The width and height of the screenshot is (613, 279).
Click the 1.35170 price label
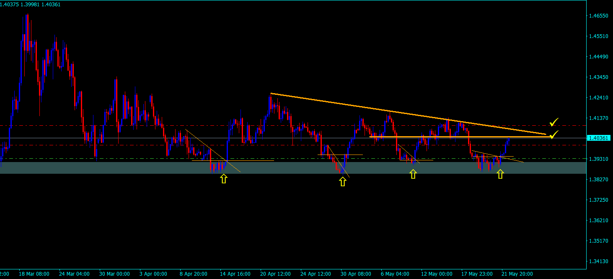click(598, 241)
